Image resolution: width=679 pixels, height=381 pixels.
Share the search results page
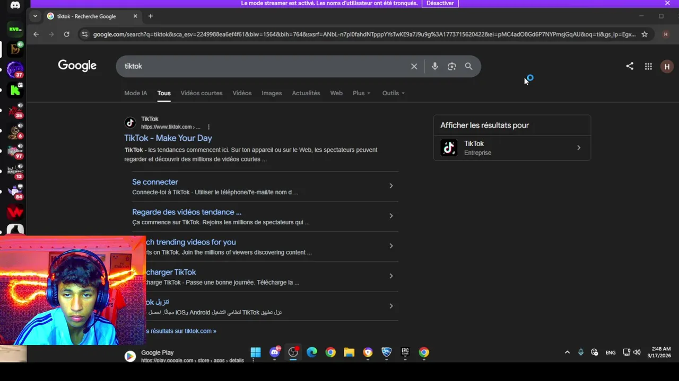(x=630, y=66)
